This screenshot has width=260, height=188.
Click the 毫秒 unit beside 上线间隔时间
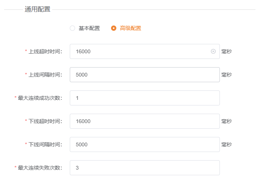pyautogui.click(x=227, y=75)
